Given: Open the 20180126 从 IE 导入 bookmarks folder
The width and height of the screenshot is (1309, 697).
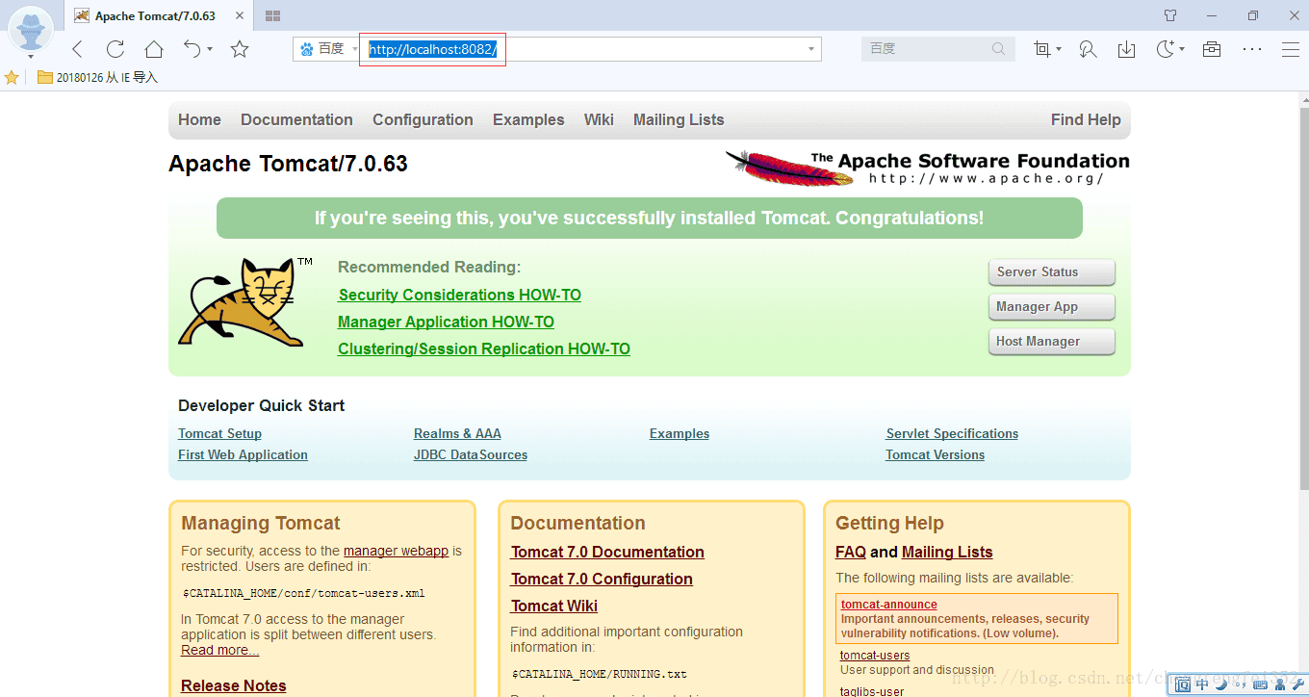Looking at the screenshot, I should (x=97, y=78).
